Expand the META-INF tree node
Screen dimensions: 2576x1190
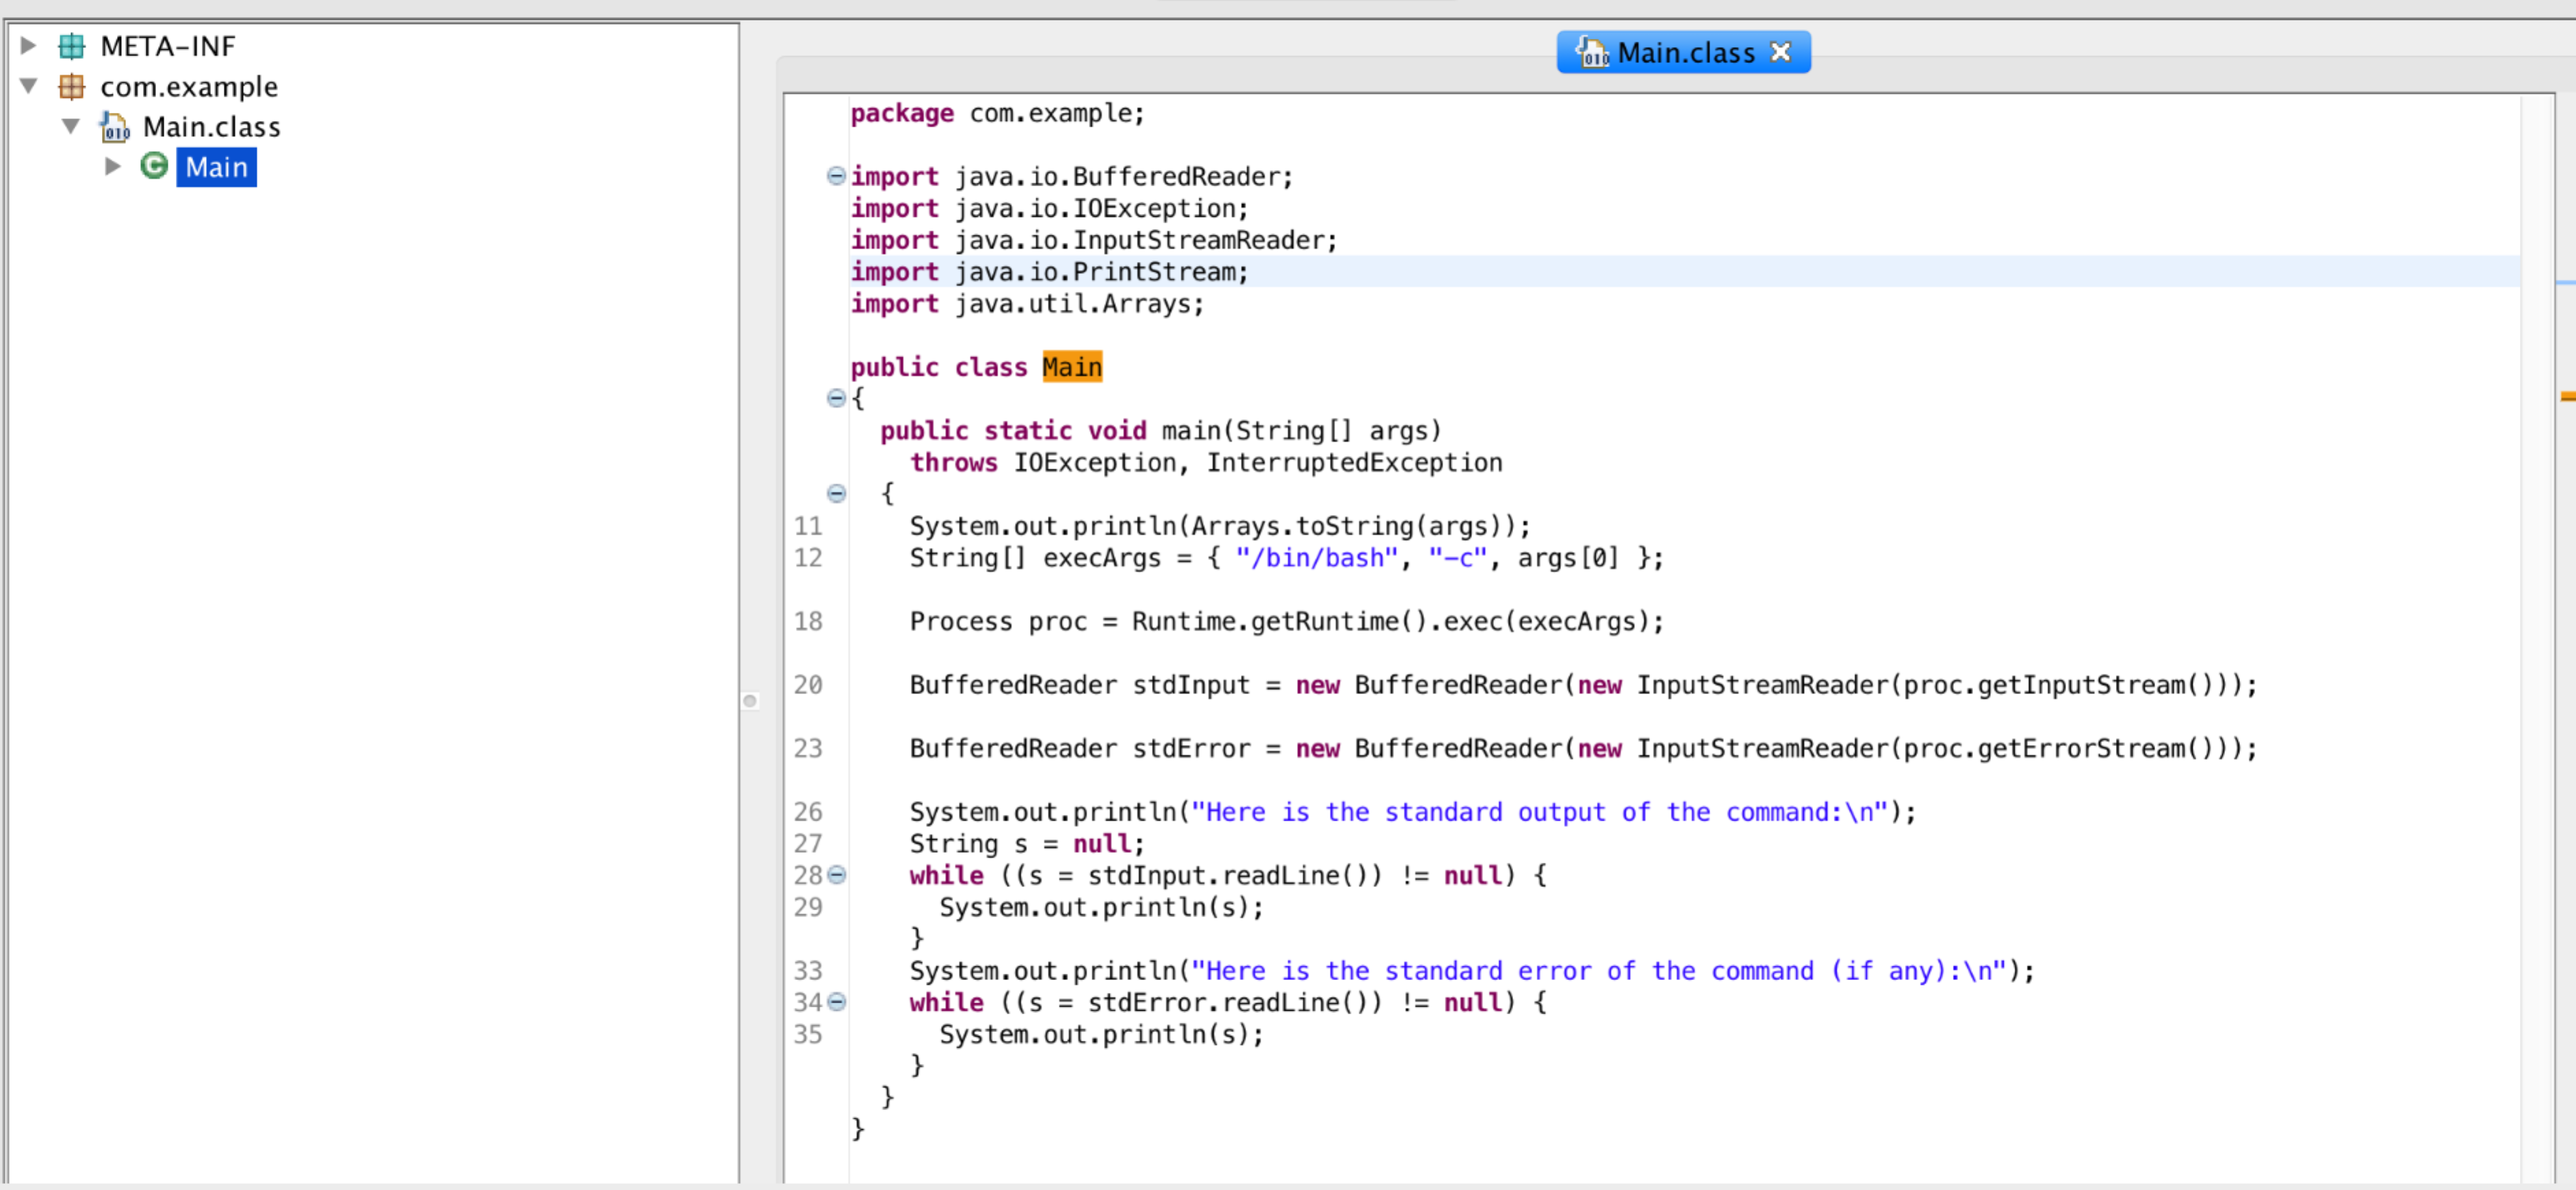coord(29,46)
